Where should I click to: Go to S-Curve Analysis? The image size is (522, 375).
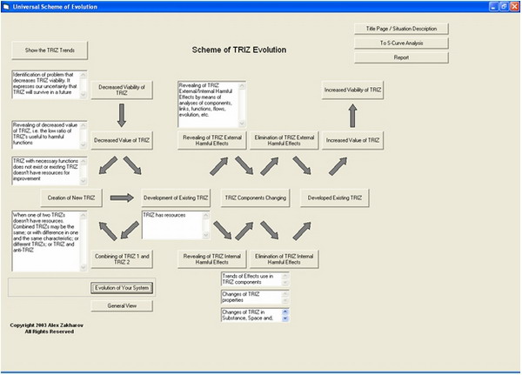coord(401,43)
